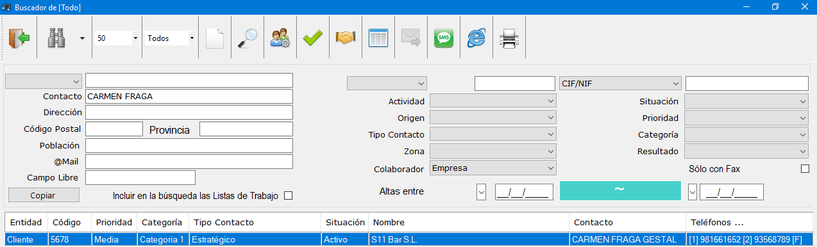This screenshot has height=247, width=817.
Task: Sort by the Entidad column header
Action: 26,222
